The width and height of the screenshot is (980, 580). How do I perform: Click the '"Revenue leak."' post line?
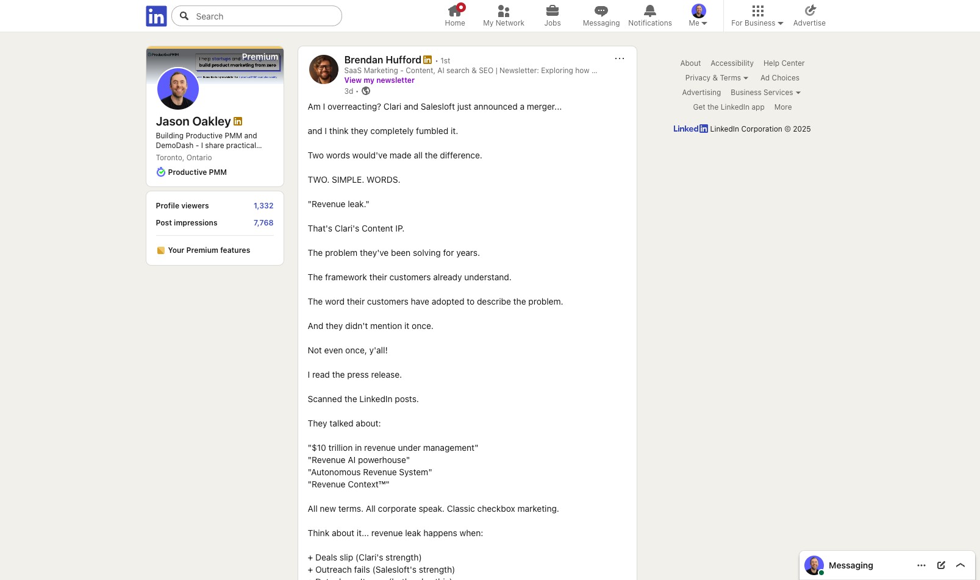point(338,204)
